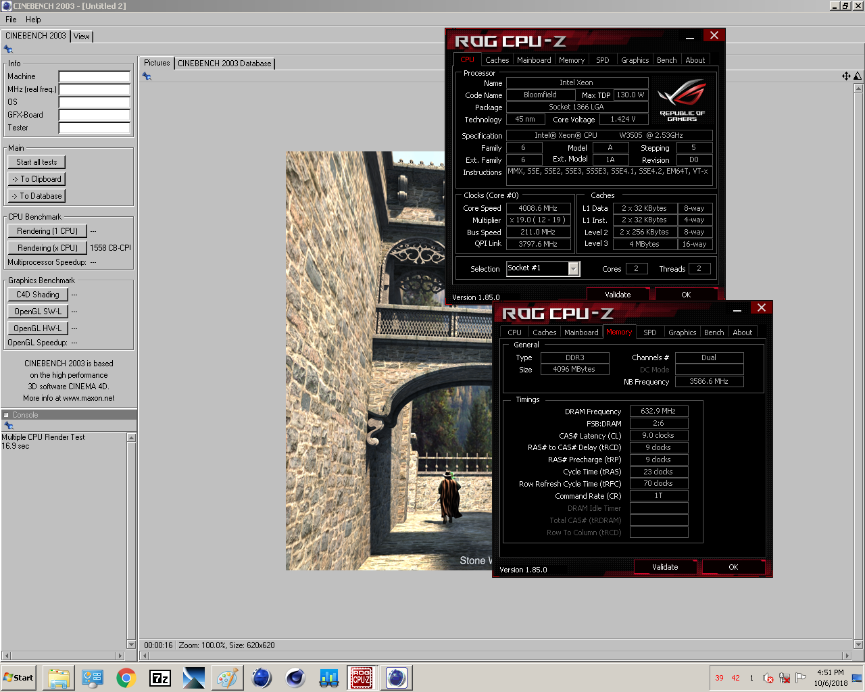The width and height of the screenshot is (865, 692).
Task: Click Start all tests button
Action: [36, 162]
